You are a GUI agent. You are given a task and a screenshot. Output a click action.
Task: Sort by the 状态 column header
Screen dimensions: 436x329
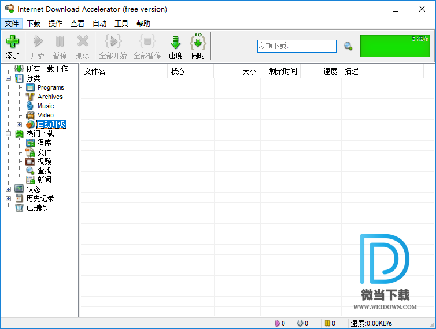click(x=191, y=72)
